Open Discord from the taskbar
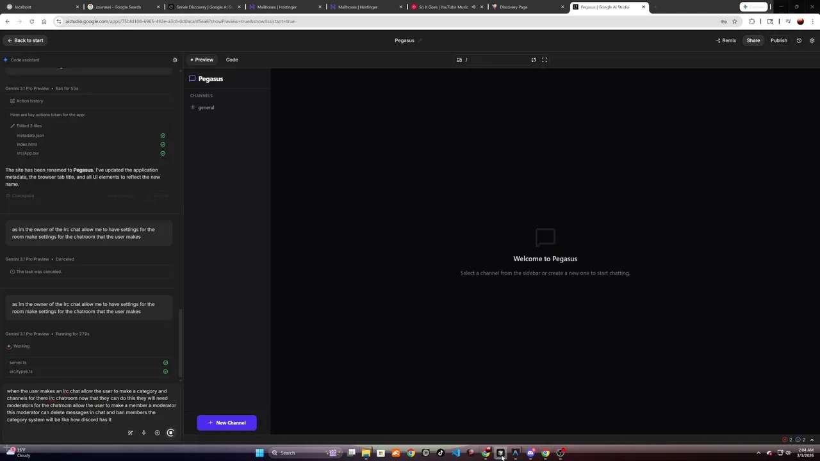 click(x=530, y=453)
